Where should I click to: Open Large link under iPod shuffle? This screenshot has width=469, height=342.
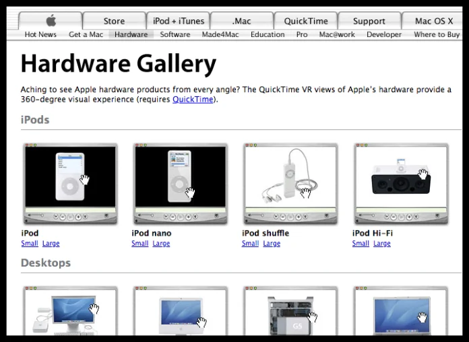272,243
